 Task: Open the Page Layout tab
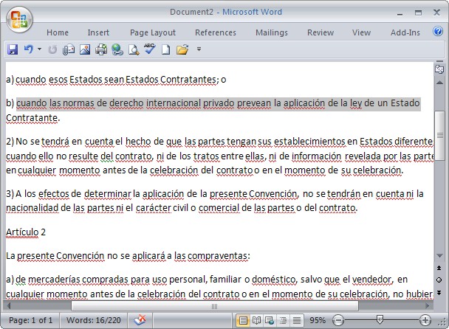point(153,32)
